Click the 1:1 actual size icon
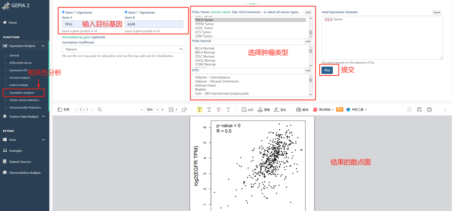Screen dimensions: 452x211 (x=171, y=109)
